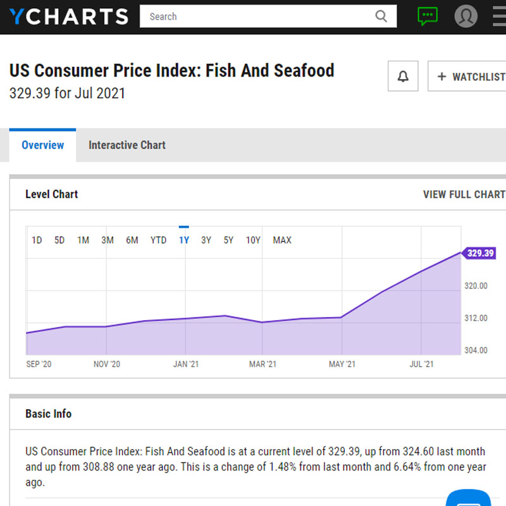
Task: Set chart range to 1M
Action: click(83, 240)
